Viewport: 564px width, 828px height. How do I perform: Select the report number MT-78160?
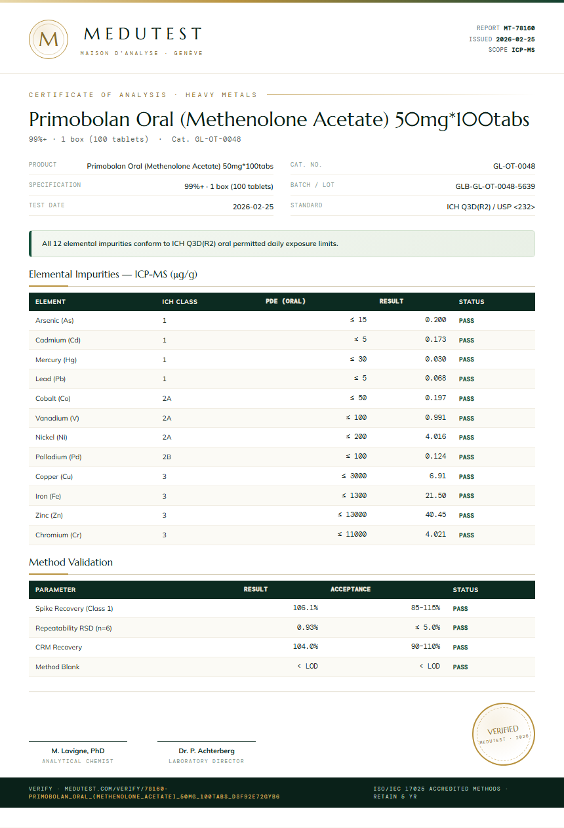tap(519, 28)
